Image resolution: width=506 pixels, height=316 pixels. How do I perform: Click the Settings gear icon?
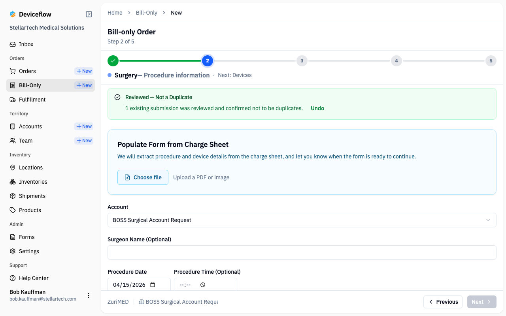(x=13, y=251)
